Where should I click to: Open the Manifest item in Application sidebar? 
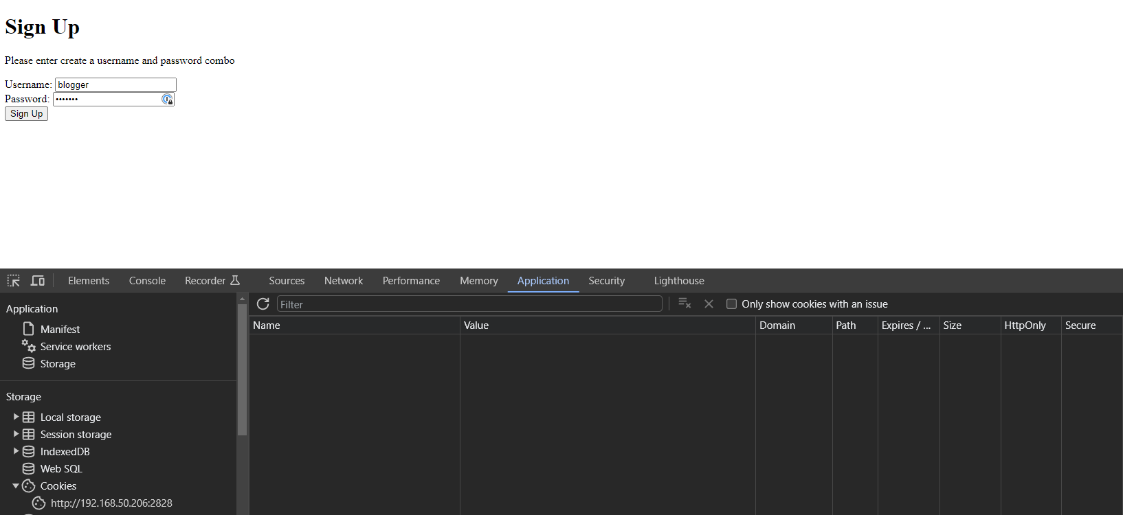60,330
